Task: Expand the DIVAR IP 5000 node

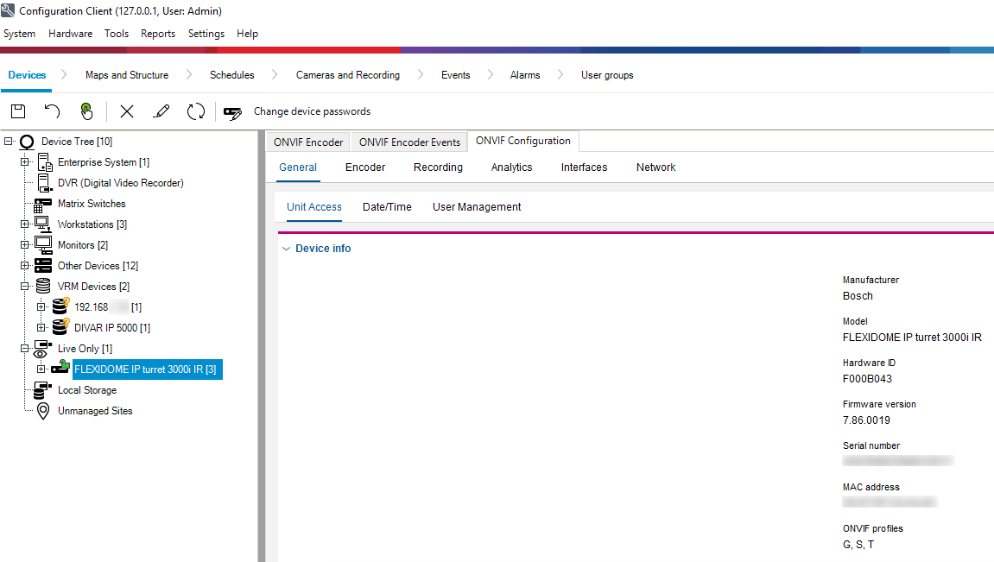Action: pos(41,328)
